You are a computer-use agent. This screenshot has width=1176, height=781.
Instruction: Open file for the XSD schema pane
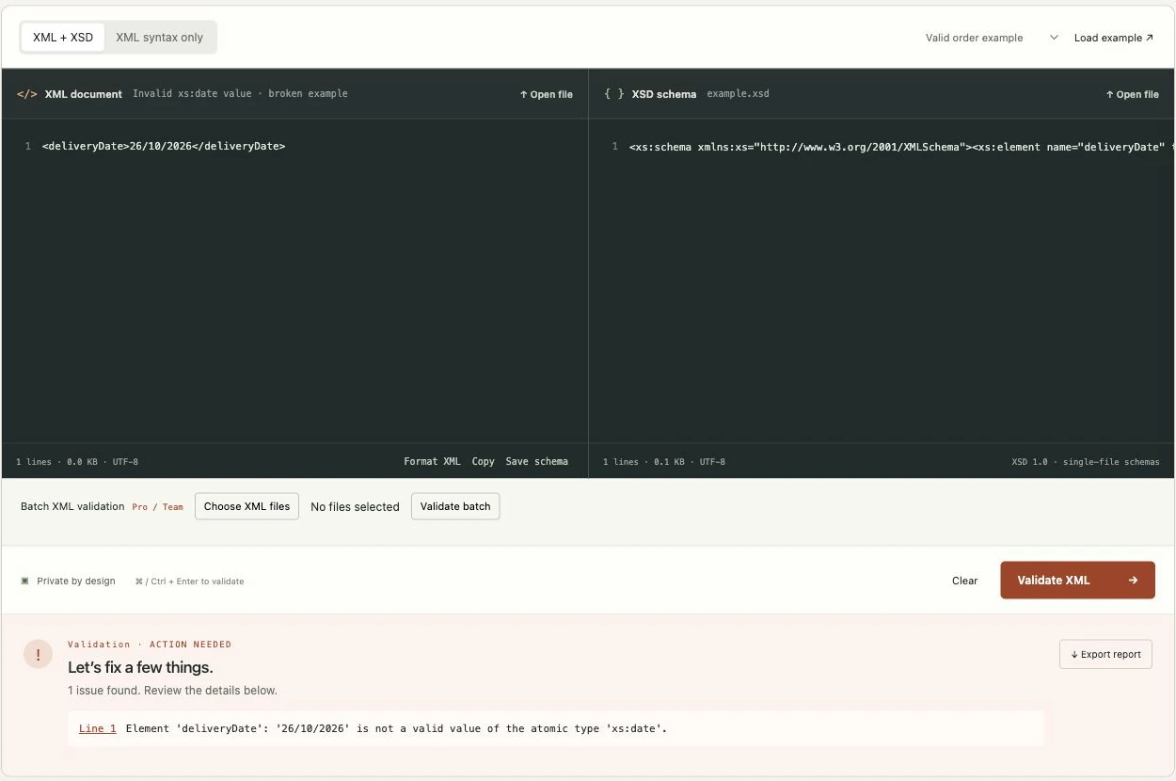1132,94
